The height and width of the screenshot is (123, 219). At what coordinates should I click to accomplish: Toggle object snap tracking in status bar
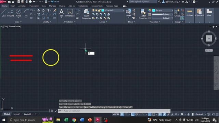click(150, 114)
